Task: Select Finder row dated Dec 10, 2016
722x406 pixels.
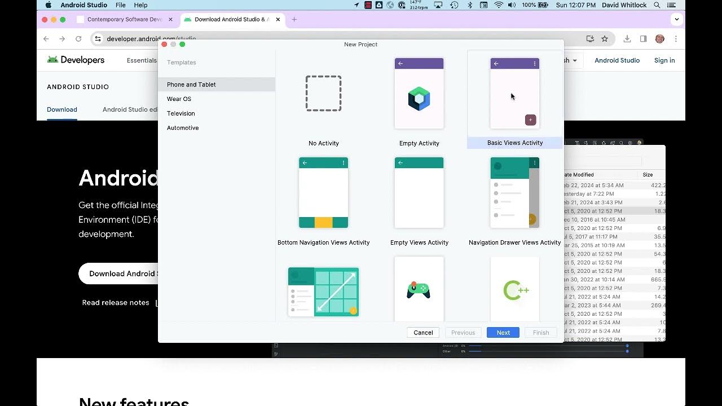Action: pos(615,219)
